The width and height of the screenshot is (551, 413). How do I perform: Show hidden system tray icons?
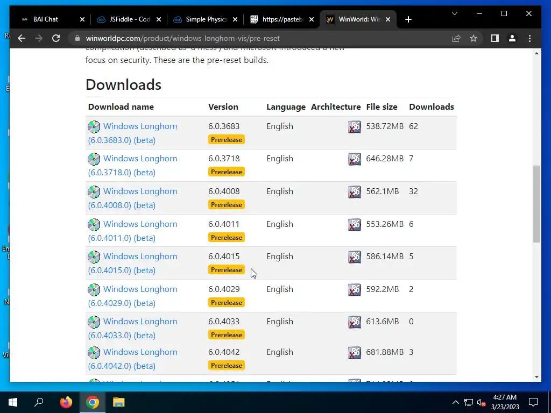click(455, 402)
